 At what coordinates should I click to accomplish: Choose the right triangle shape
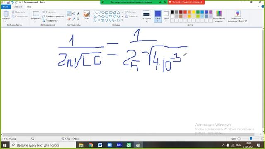point(95,16)
